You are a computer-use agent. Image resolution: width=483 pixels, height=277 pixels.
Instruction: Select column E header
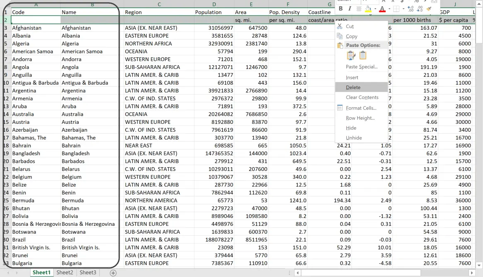coord(251,4)
